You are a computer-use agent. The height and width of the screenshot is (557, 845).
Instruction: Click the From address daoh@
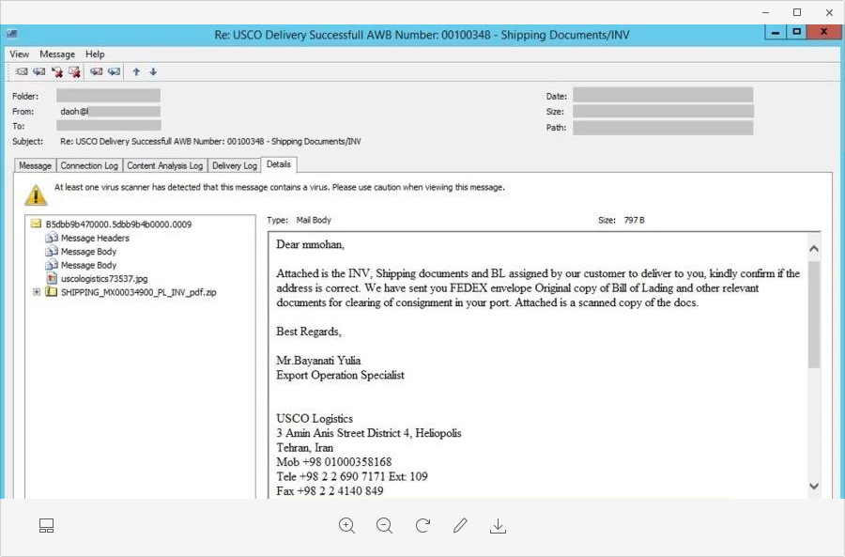(74, 112)
